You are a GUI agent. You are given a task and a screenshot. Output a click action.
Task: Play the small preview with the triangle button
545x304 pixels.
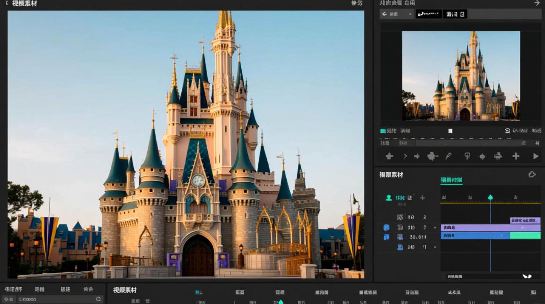[536, 156]
